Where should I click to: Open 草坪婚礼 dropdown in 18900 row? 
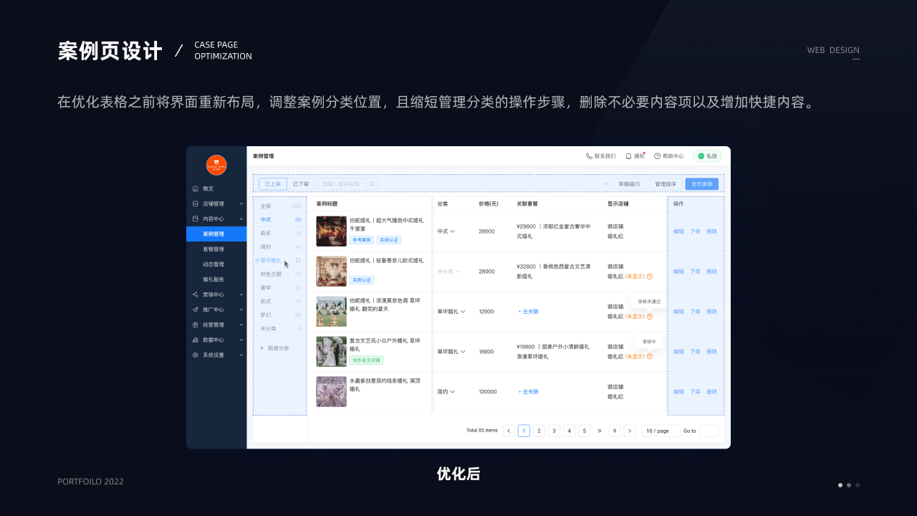point(451,352)
